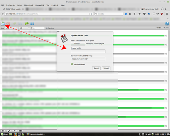Screen dimensions: 170x136
Task: Click the Or enter a URL field
Action: pyautogui.click(x=88, y=51)
